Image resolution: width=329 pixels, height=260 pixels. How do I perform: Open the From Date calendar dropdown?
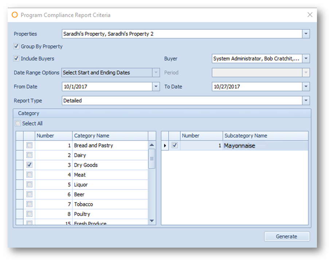coord(156,87)
